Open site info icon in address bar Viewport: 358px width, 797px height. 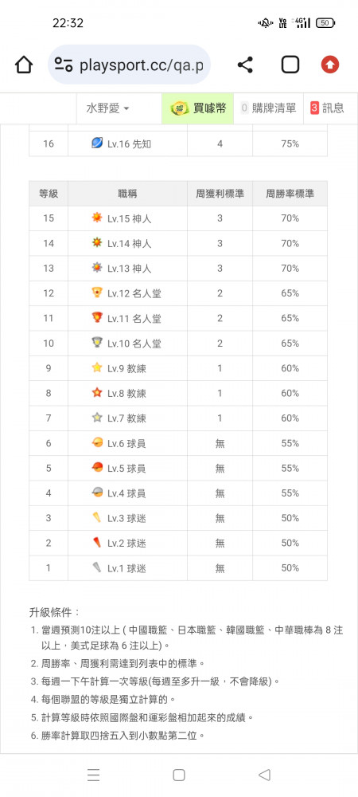(x=64, y=65)
